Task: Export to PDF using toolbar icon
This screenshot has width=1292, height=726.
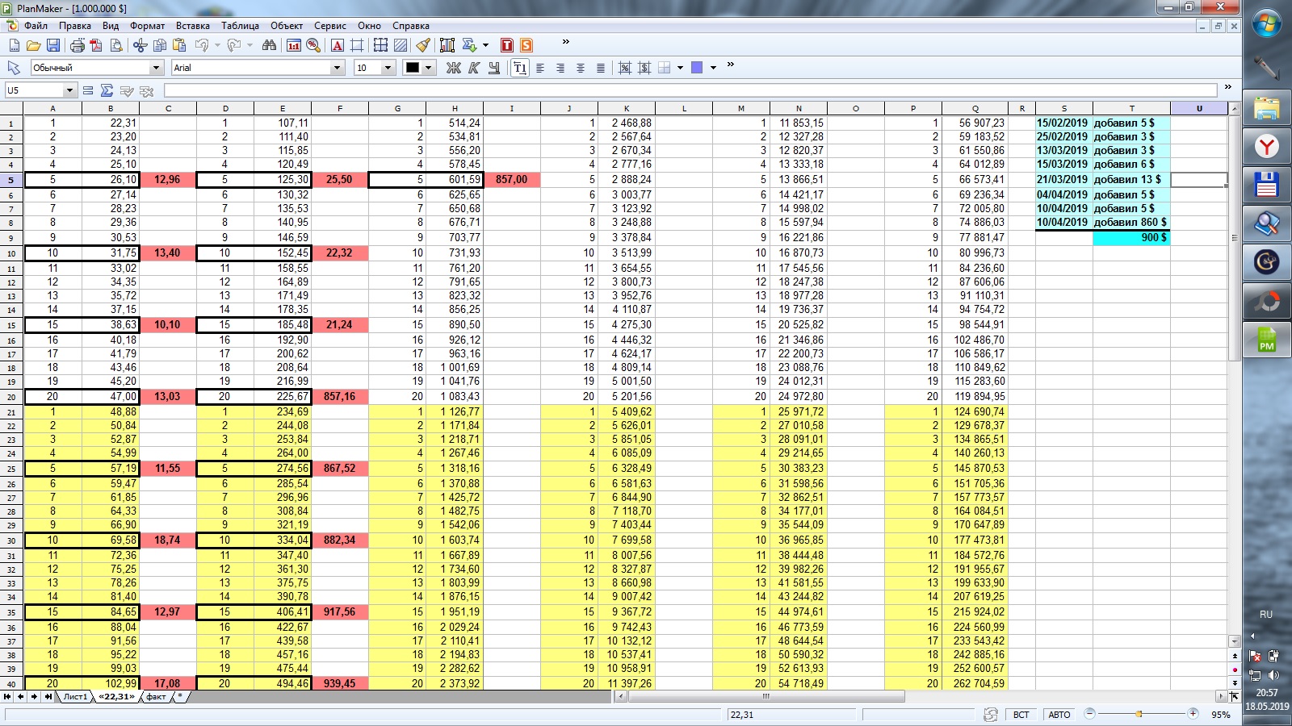Action: click(97, 45)
